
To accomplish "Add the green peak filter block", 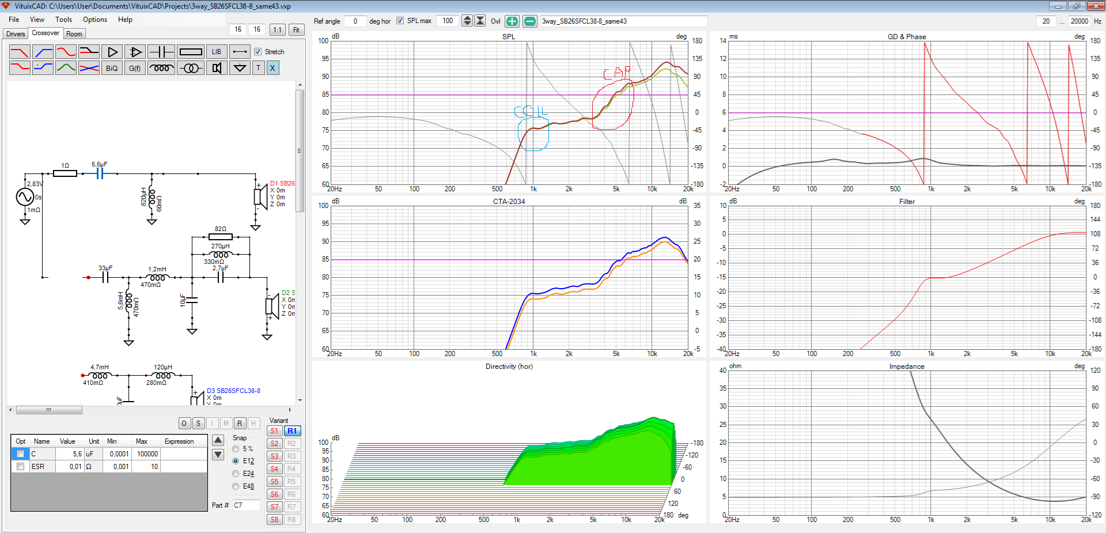I will 66,68.
